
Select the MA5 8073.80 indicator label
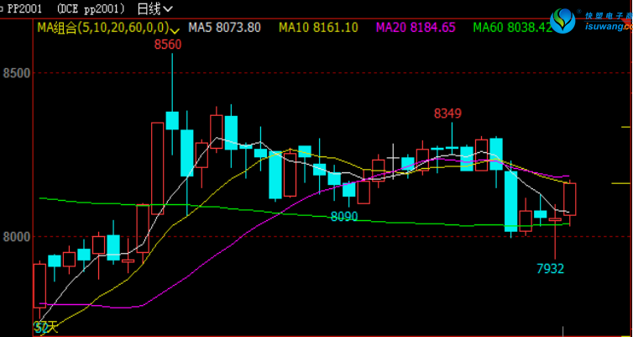[224, 27]
